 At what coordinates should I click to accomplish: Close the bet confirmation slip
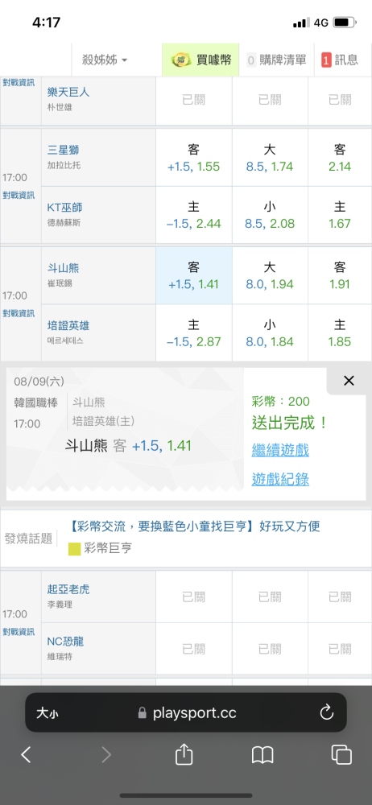(349, 381)
